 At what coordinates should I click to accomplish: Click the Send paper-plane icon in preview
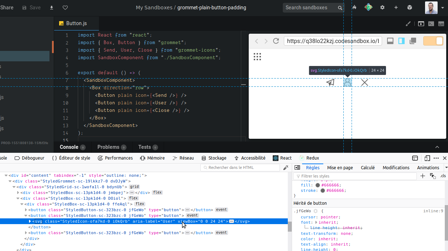330,82
